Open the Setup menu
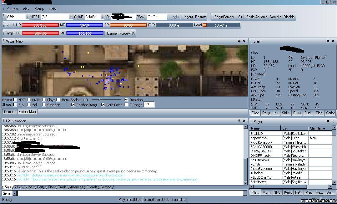 39,9
